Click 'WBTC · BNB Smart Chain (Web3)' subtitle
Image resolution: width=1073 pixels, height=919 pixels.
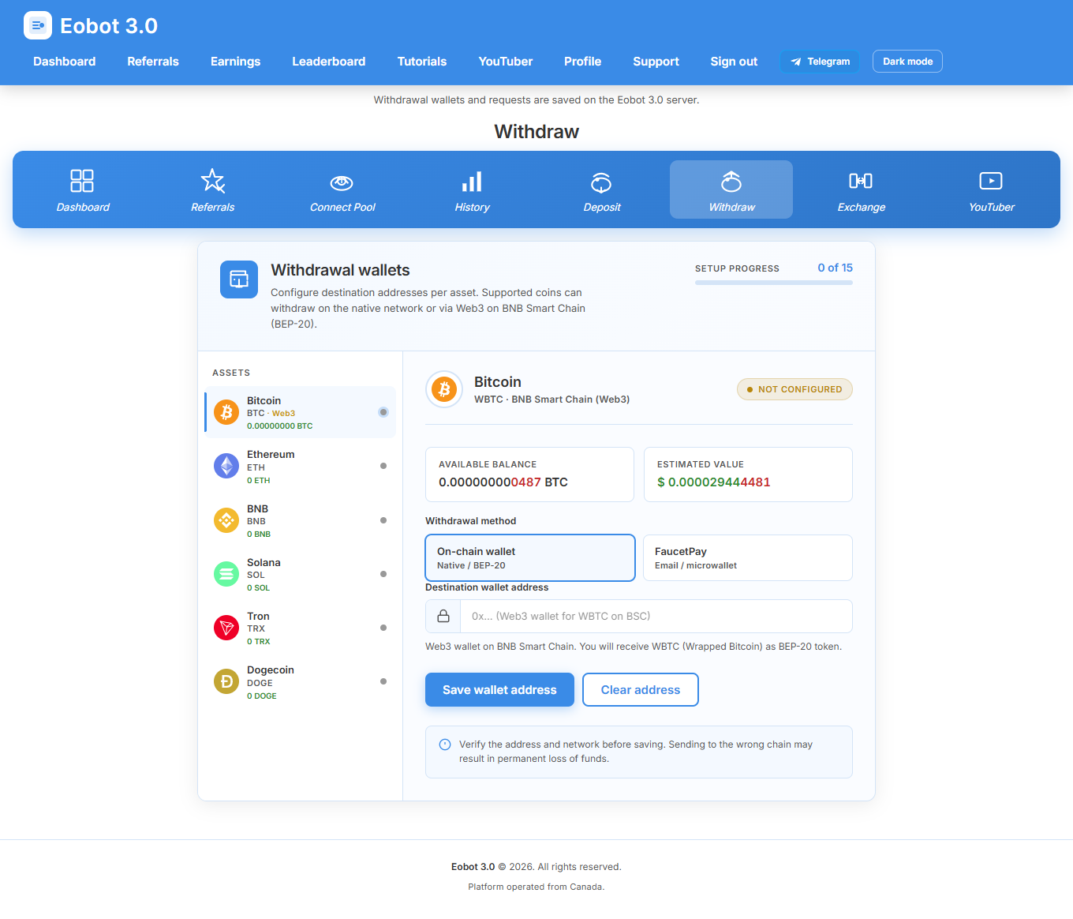tap(552, 399)
